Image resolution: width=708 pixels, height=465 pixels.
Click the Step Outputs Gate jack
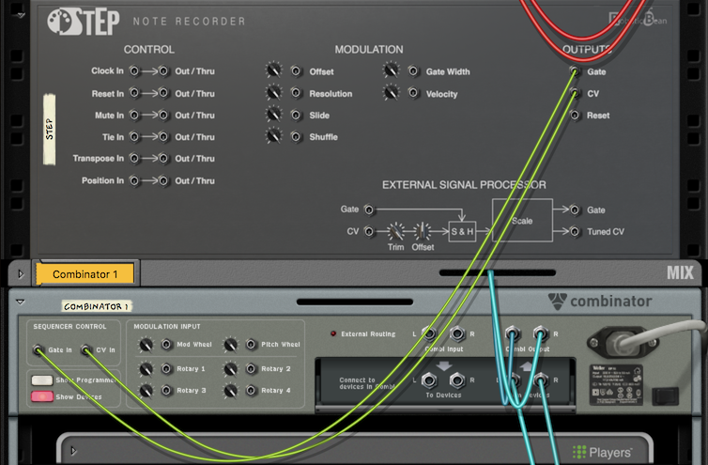tap(575, 71)
